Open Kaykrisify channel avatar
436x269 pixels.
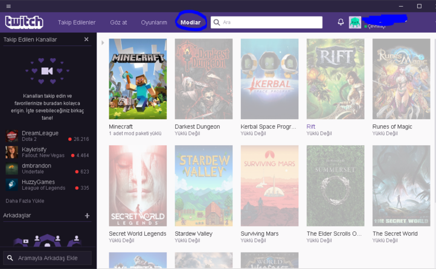click(x=11, y=152)
